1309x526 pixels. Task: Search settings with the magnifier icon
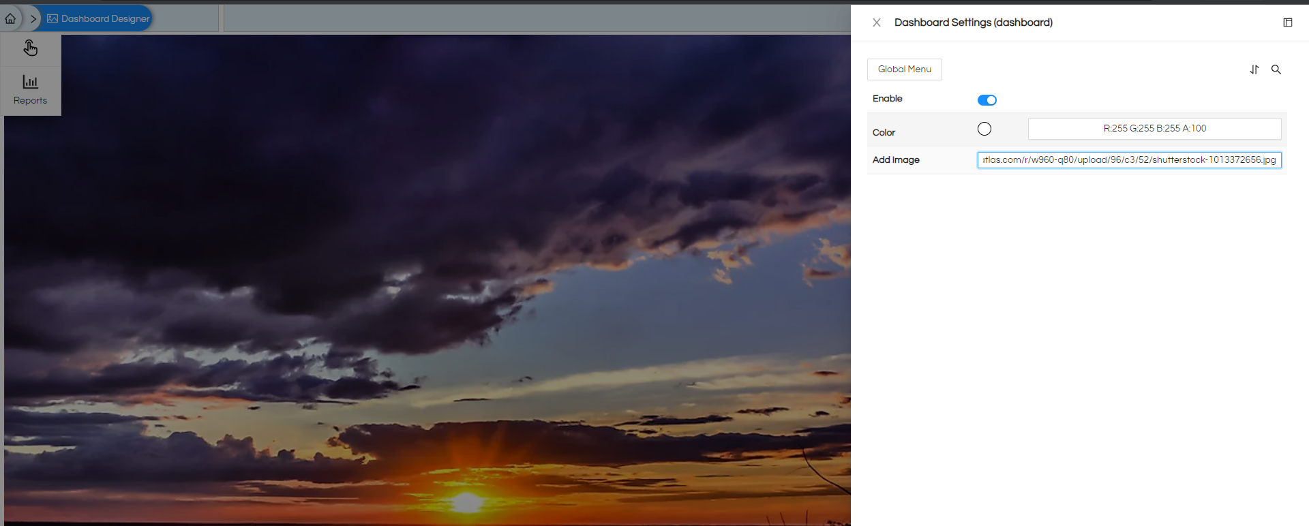click(1276, 69)
